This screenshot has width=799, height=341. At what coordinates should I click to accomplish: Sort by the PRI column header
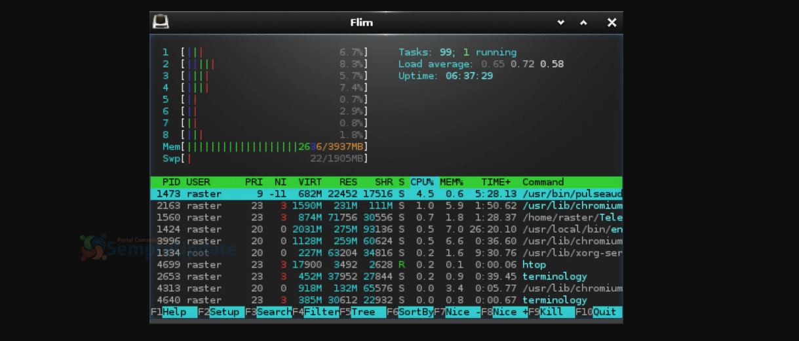point(254,182)
